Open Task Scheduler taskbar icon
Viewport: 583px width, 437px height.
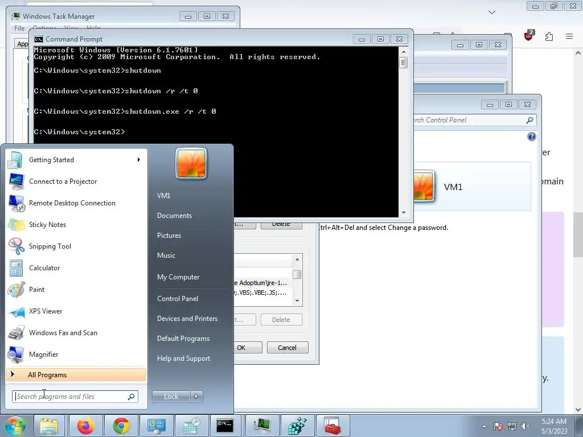click(191, 426)
